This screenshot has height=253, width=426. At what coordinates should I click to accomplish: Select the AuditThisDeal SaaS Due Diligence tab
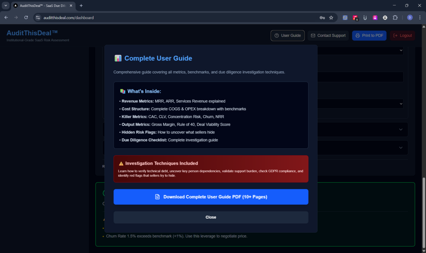[x=44, y=6]
